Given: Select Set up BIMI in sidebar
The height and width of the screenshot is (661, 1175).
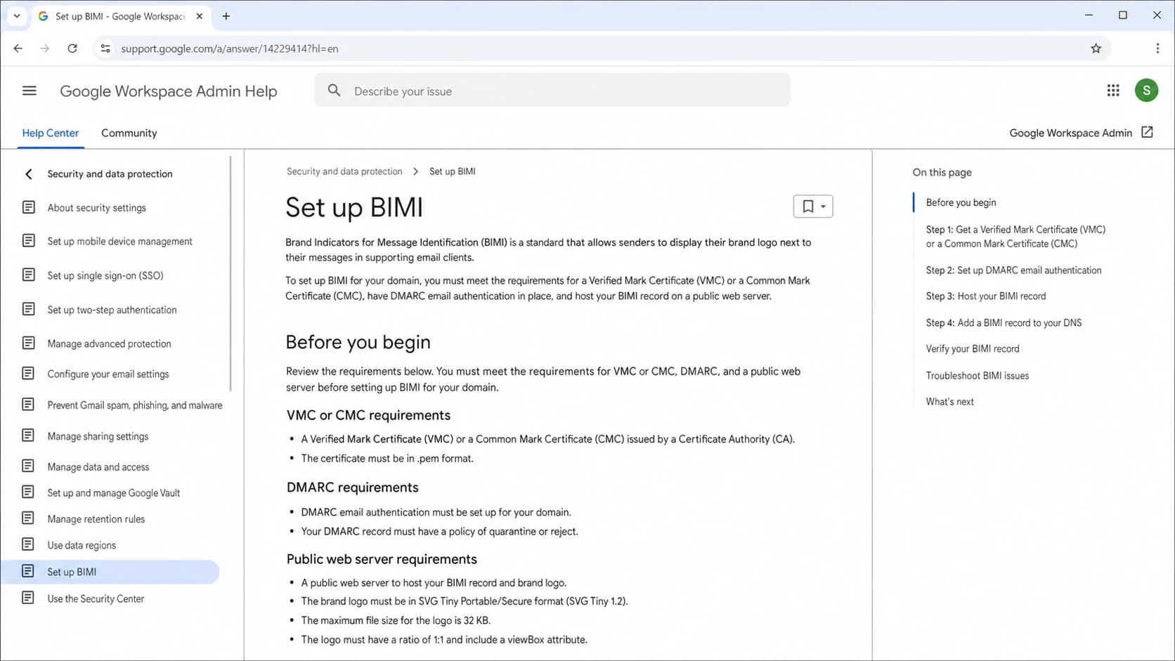Looking at the screenshot, I should [x=110, y=572].
